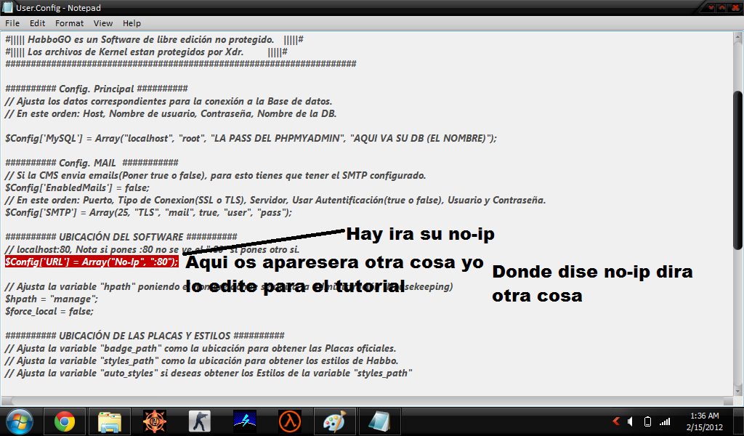Launch Google Chrome from taskbar
Image resolution: width=744 pixels, height=436 pixels.
pos(65,421)
